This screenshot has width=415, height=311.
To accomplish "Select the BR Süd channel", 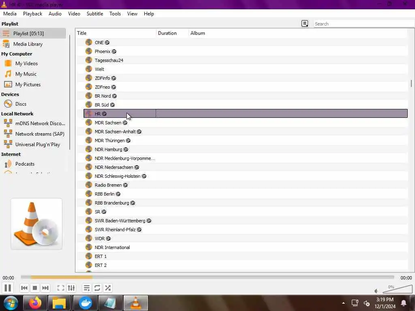I will [x=245, y=105].
